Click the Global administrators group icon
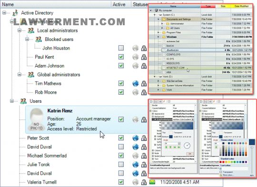Image resolution: width=257 pixels, height=187 pixels. coord(31,75)
